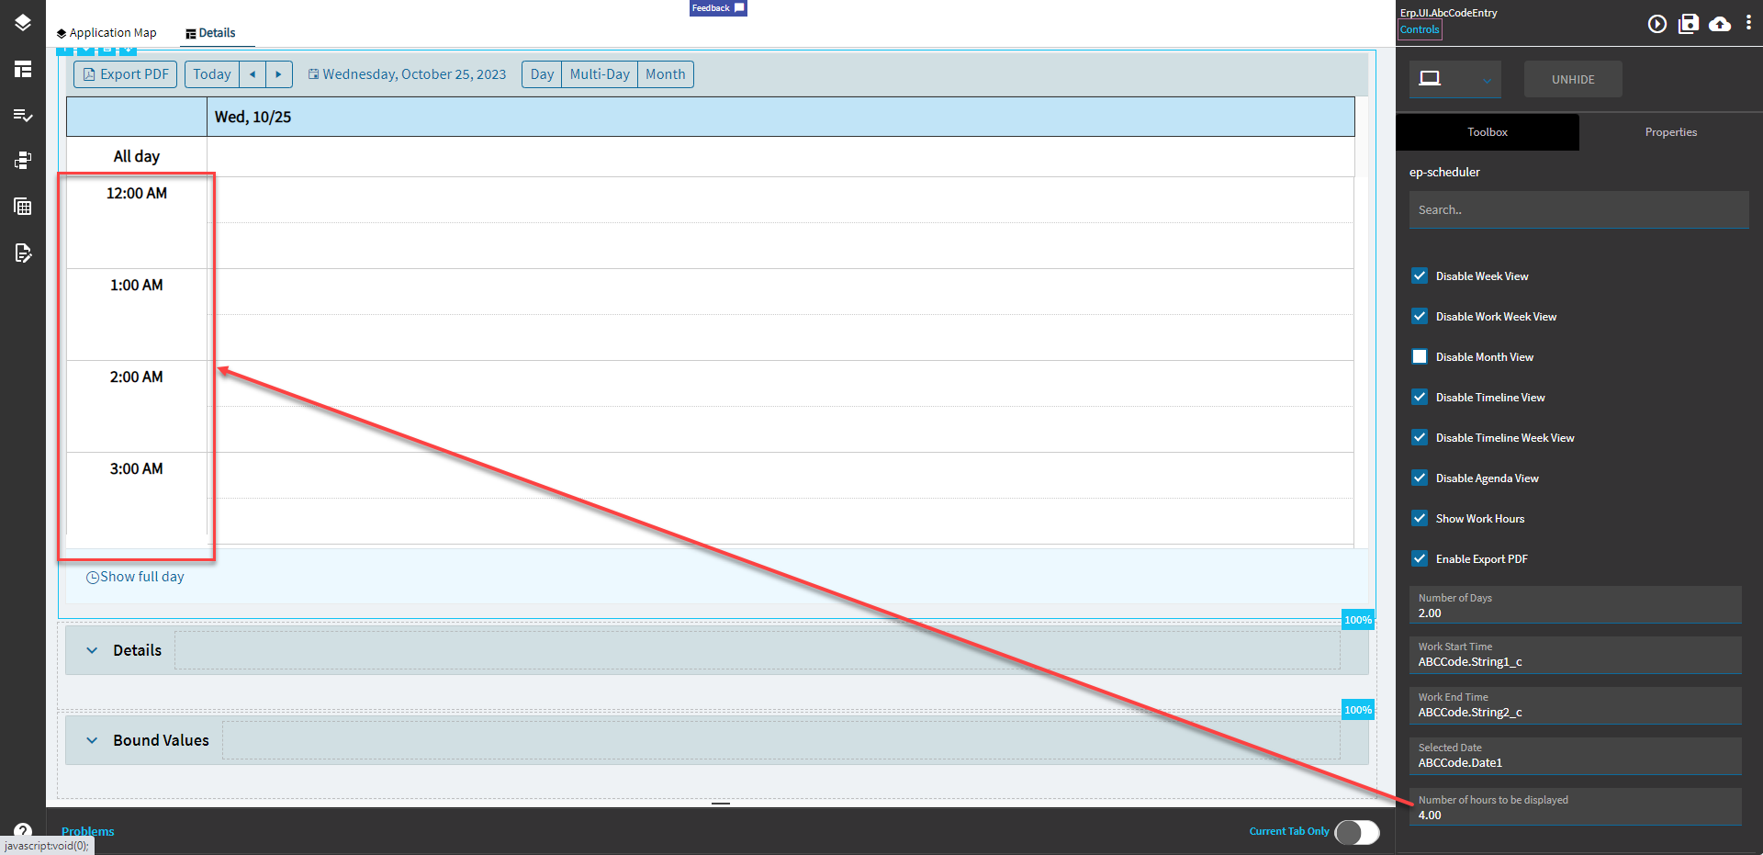Click the 1:00 AM time slot label

(137, 285)
